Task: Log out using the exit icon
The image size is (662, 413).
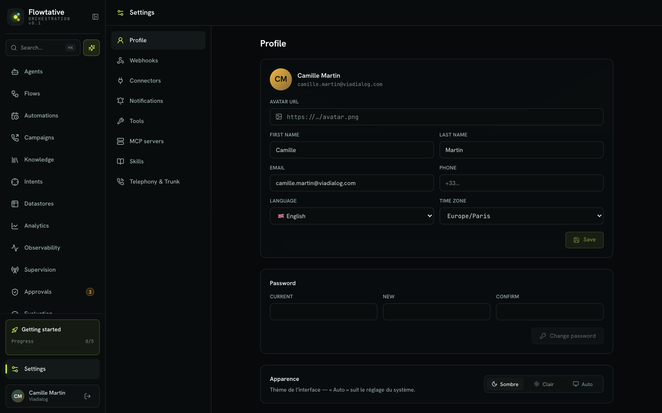Action: click(x=88, y=396)
